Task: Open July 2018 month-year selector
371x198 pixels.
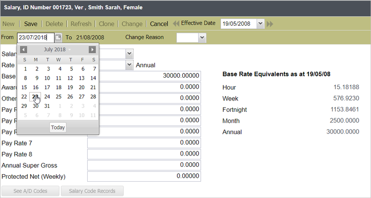Action: click(x=57, y=49)
